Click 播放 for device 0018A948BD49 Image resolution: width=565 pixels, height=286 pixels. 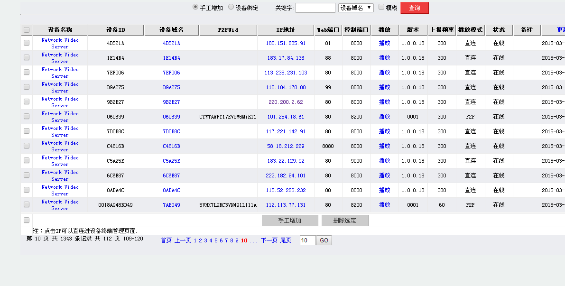pos(384,205)
